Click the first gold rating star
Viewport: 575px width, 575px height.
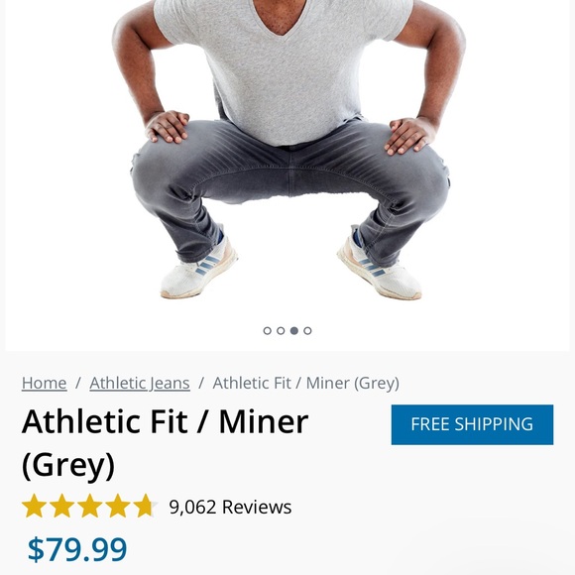pyautogui.click(x=34, y=506)
